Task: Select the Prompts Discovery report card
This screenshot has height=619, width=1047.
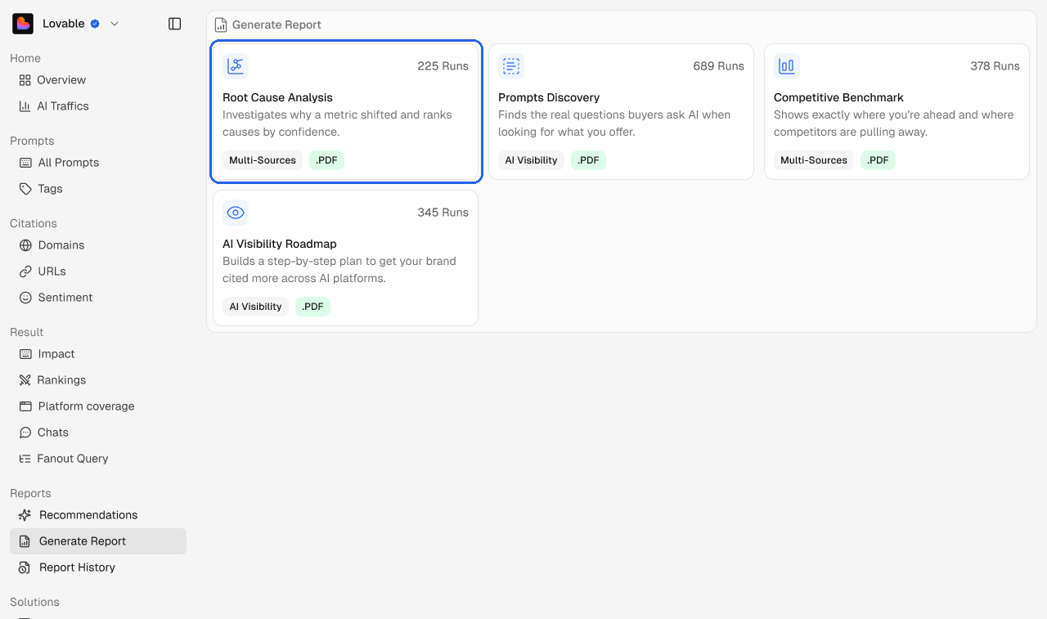Action: coord(621,112)
